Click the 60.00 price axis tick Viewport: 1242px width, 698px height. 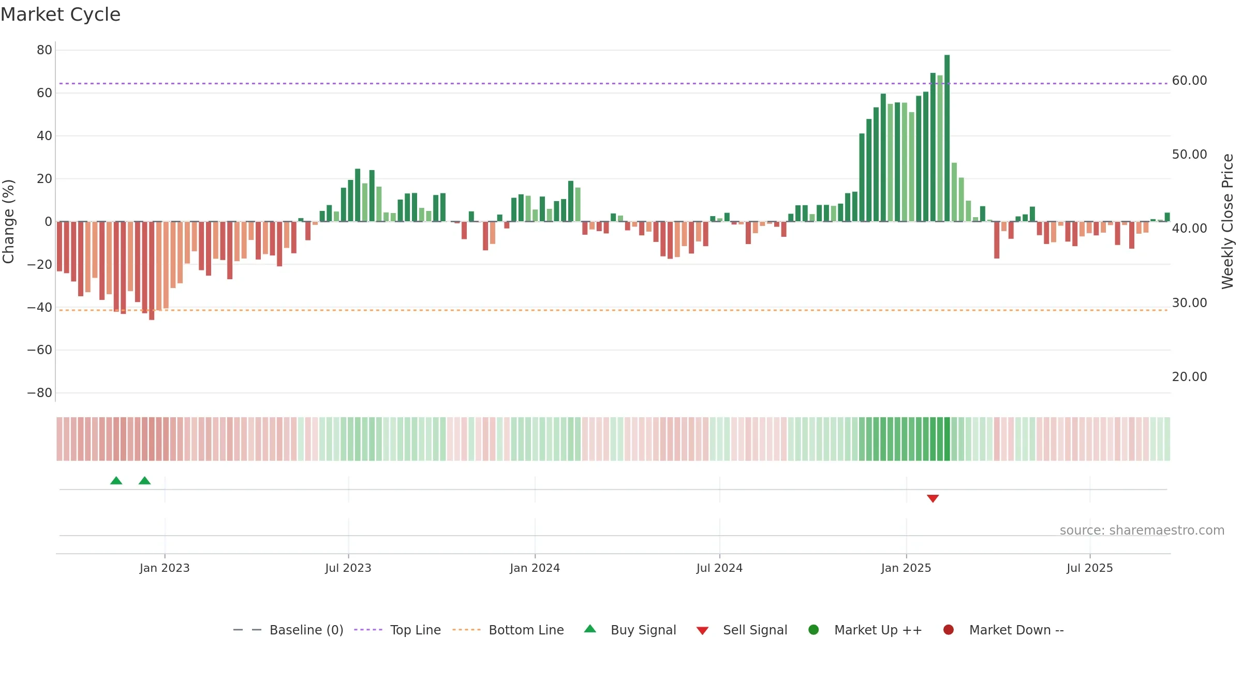[1189, 81]
